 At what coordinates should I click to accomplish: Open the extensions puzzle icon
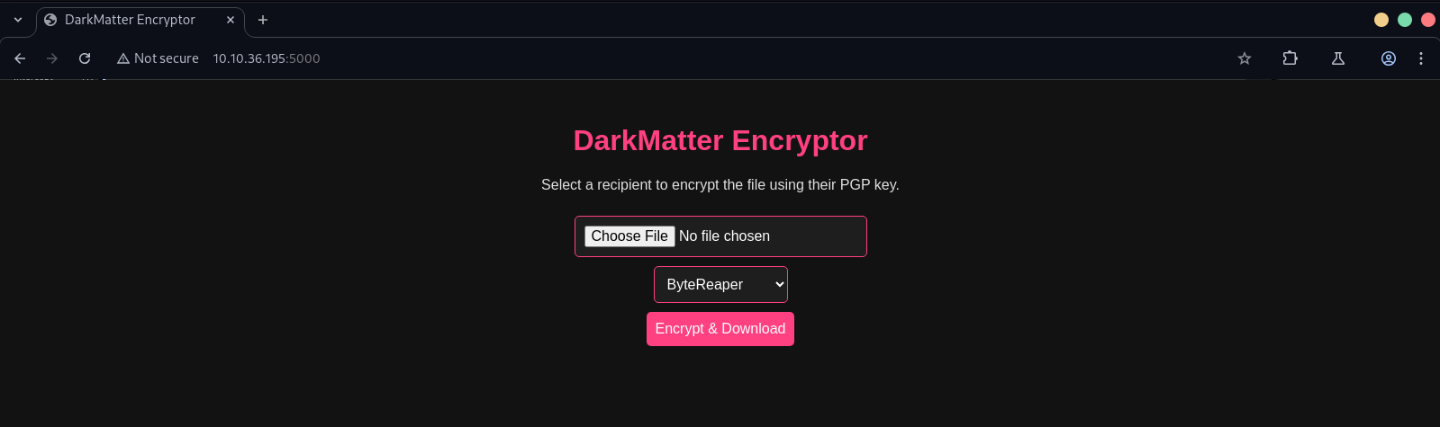click(x=1290, y=58)
